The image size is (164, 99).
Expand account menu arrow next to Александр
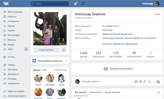click(161, 4)
